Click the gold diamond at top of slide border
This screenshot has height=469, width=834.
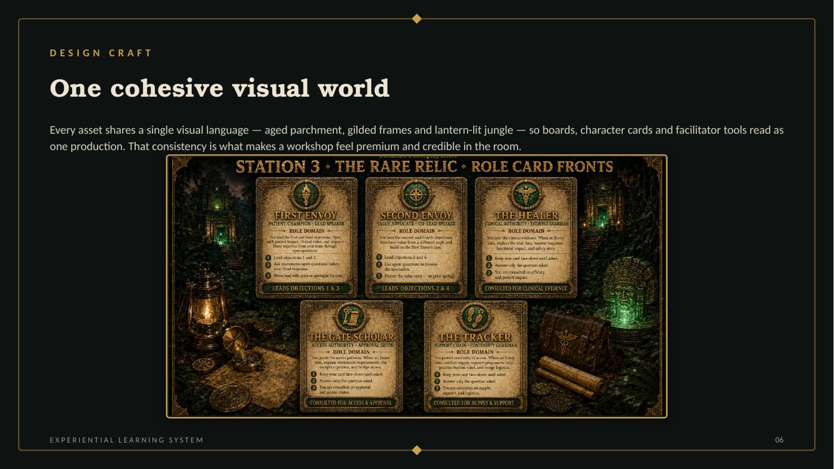pos(417,18)
